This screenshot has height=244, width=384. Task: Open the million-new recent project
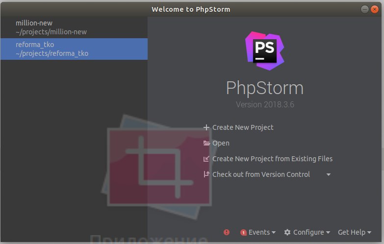pos(74,27)
